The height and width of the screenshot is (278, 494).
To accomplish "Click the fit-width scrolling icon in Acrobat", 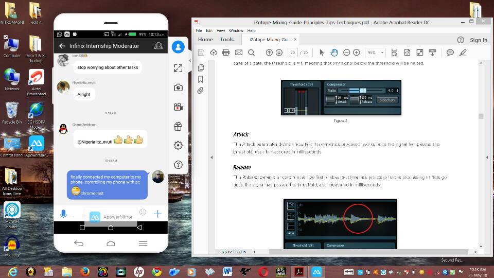I will (x=394, y=53).
